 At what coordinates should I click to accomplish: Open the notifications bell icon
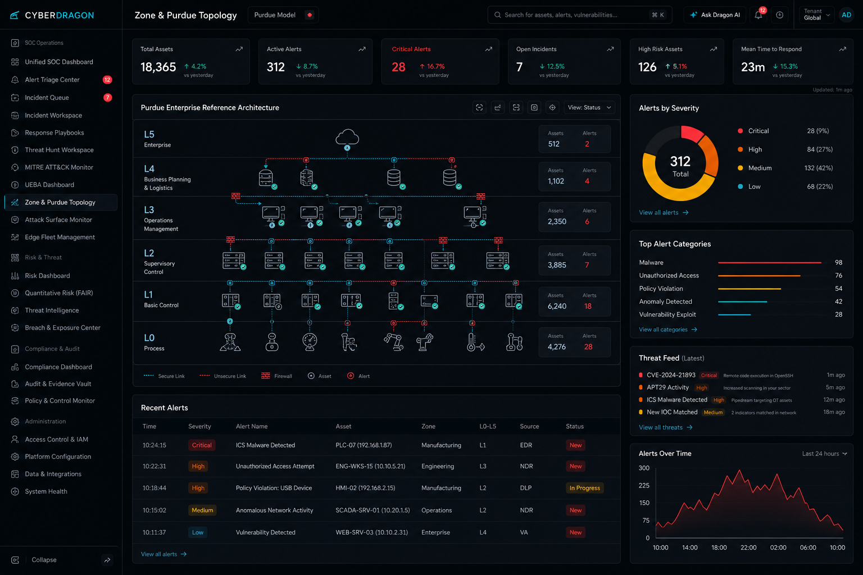(758, 15)
